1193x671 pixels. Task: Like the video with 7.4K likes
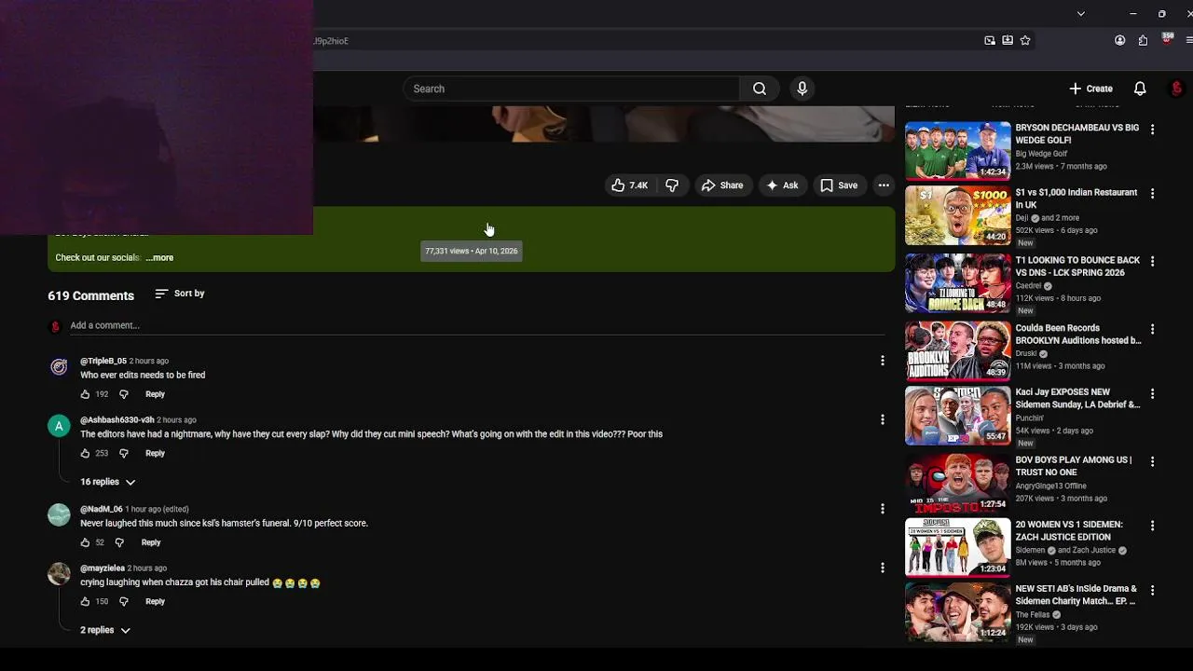point(630,185)
